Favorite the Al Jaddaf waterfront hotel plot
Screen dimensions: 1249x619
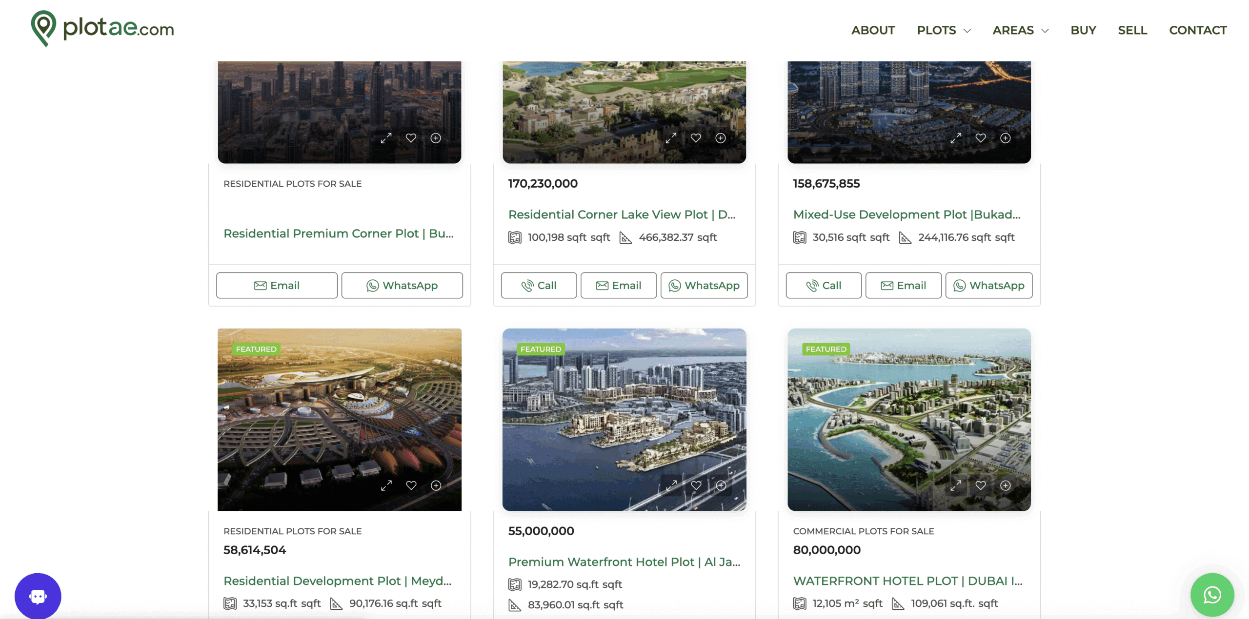pyautogui.click(x=696, y=485)
